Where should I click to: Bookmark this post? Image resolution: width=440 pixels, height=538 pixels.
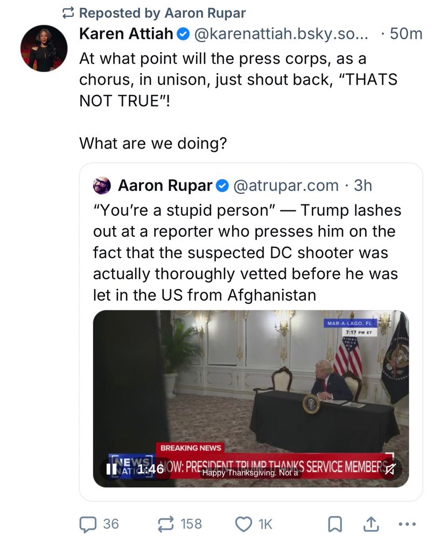click(334, 524)
